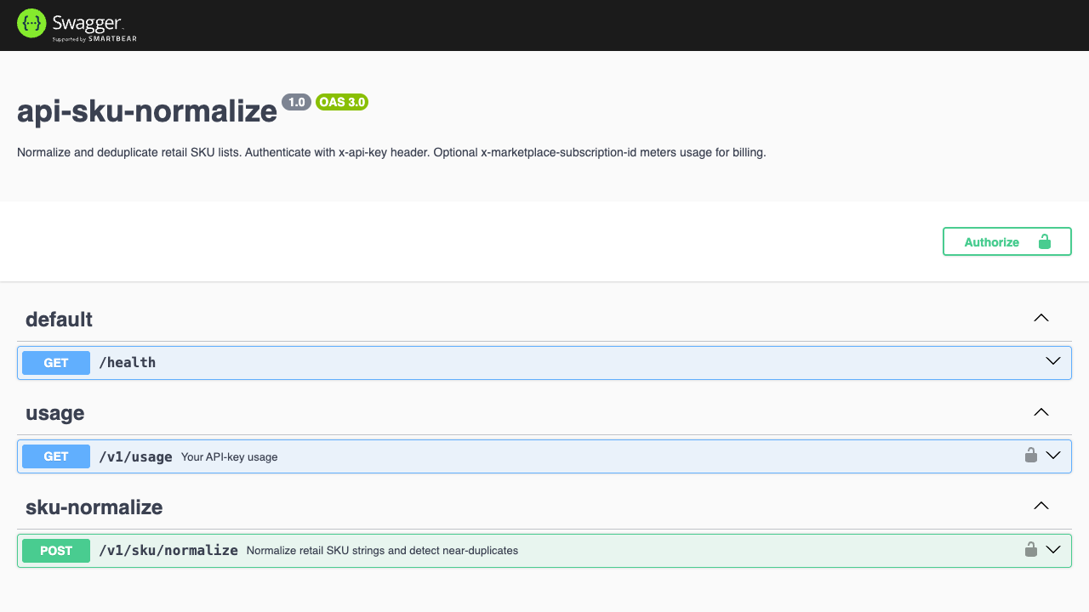Click the unlocked padlock inside Authorize button
Image resolution: width=1089 pixels, height=612 pixels.
1045,241
